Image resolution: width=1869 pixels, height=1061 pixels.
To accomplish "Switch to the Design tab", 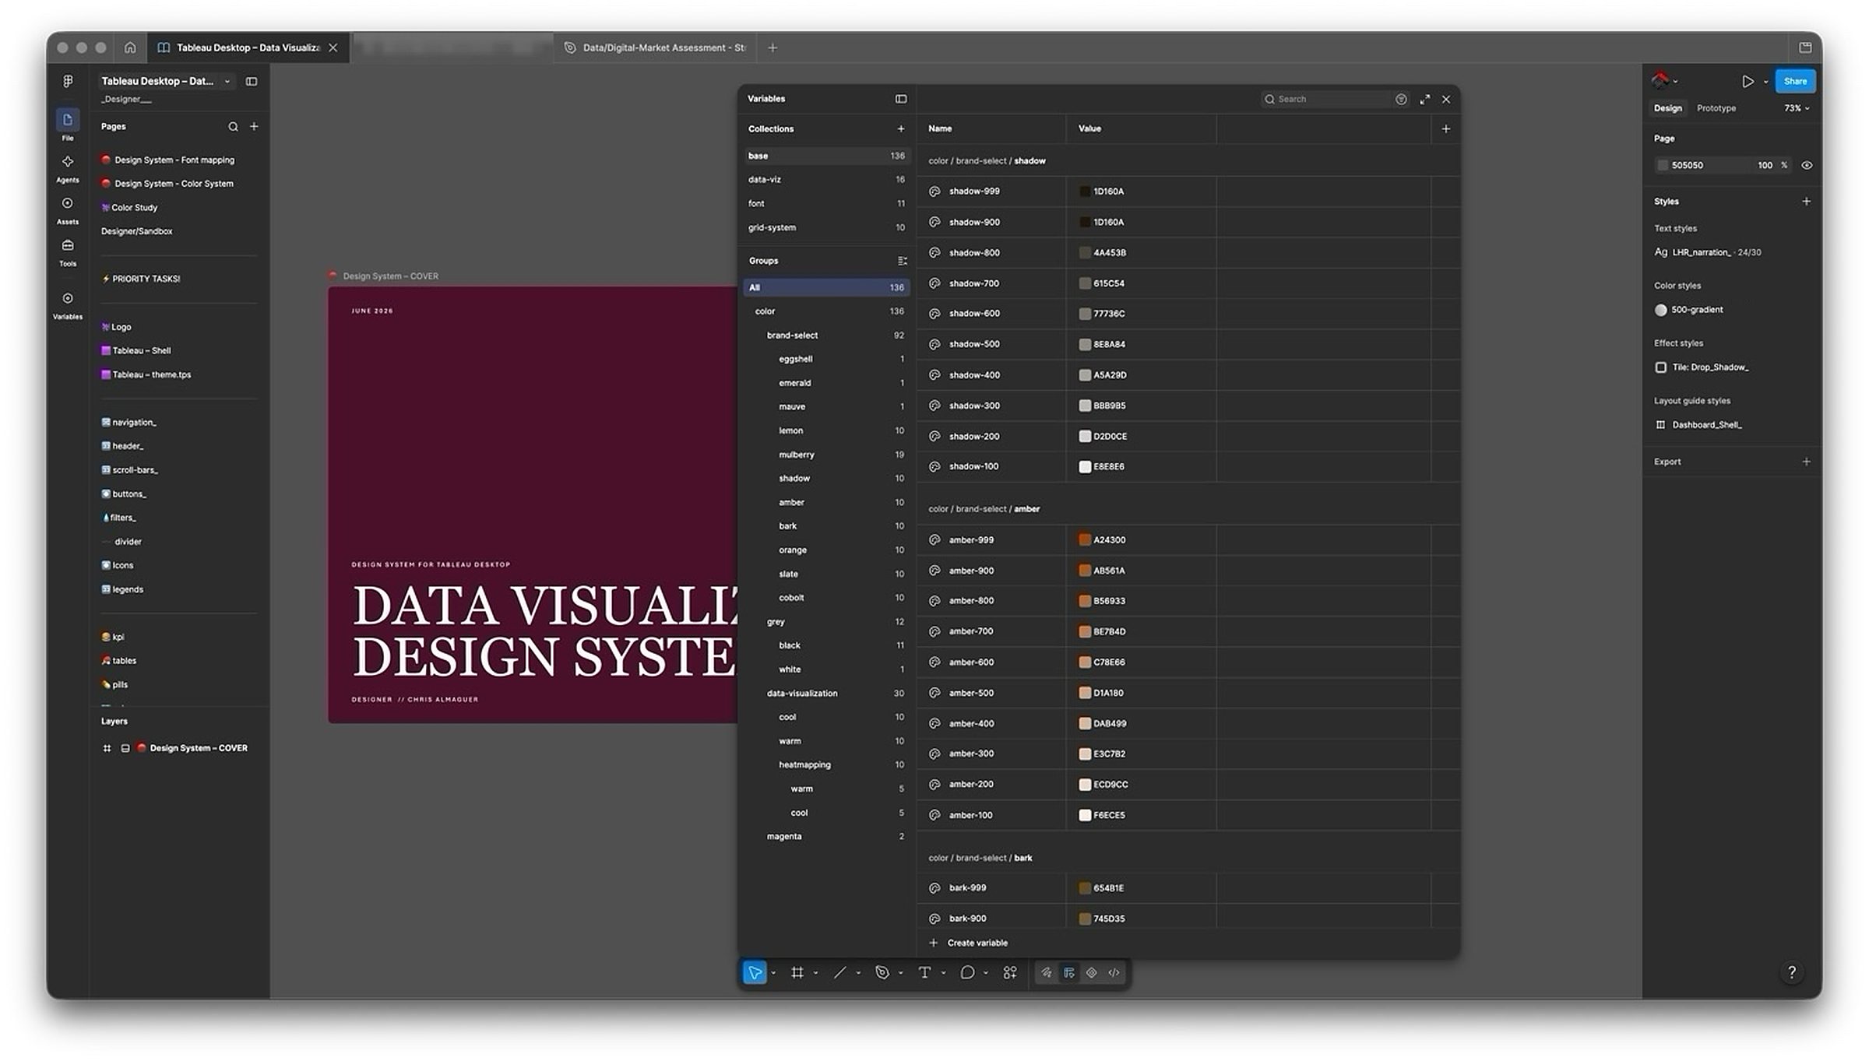I will click(1667, 108).
